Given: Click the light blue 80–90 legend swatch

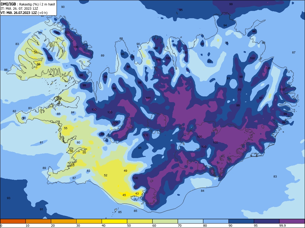Looking at the screenshot, I should pos(216,221).
